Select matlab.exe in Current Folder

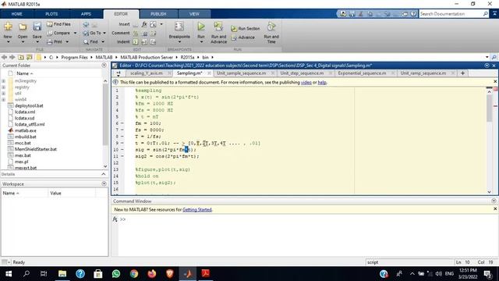click(25, 130)
